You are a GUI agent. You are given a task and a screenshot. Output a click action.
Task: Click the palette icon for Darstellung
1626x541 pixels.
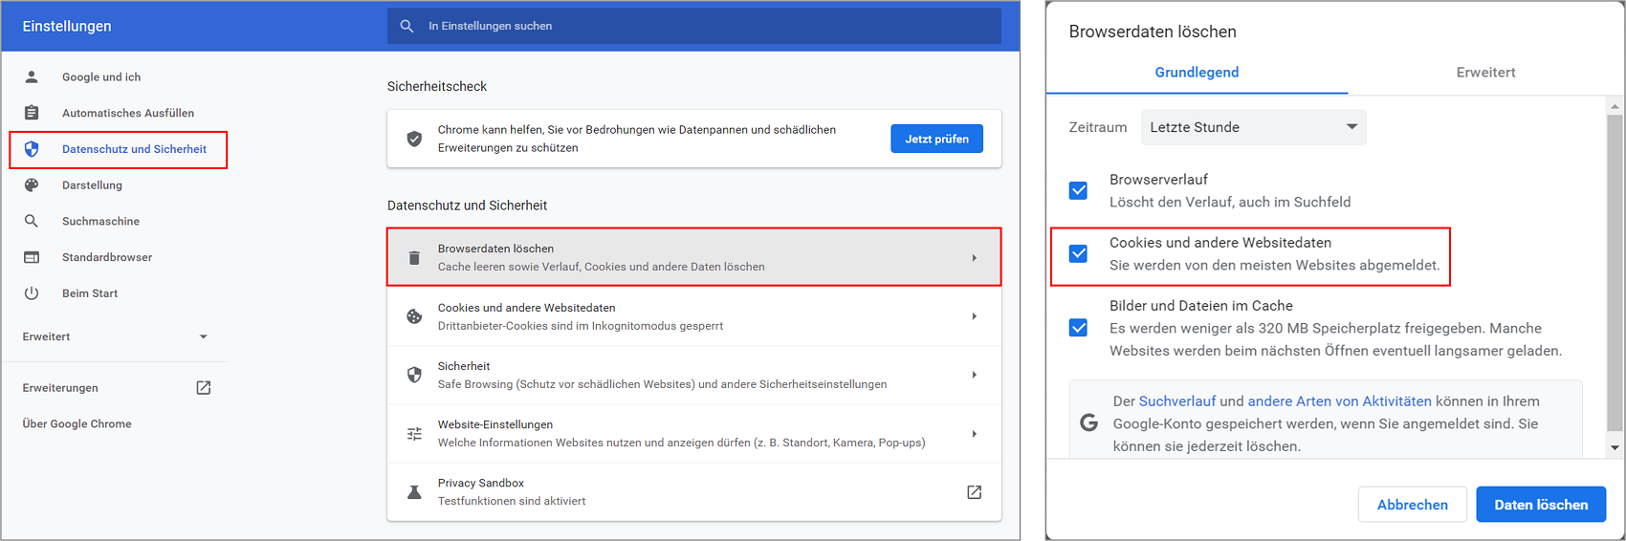(x=32, y=185)
